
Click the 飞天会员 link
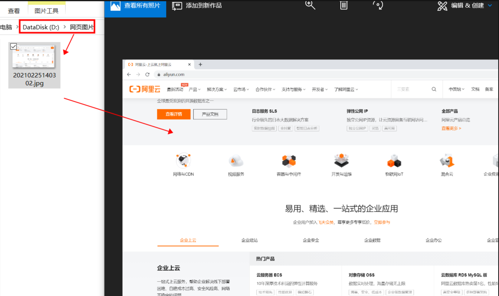point(326,222)
